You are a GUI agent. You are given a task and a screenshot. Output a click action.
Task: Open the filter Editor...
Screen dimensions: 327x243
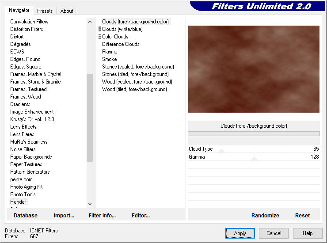pyautogui.click(x=141, y=216)
